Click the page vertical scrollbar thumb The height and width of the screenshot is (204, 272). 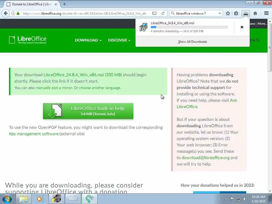(270, 48)
